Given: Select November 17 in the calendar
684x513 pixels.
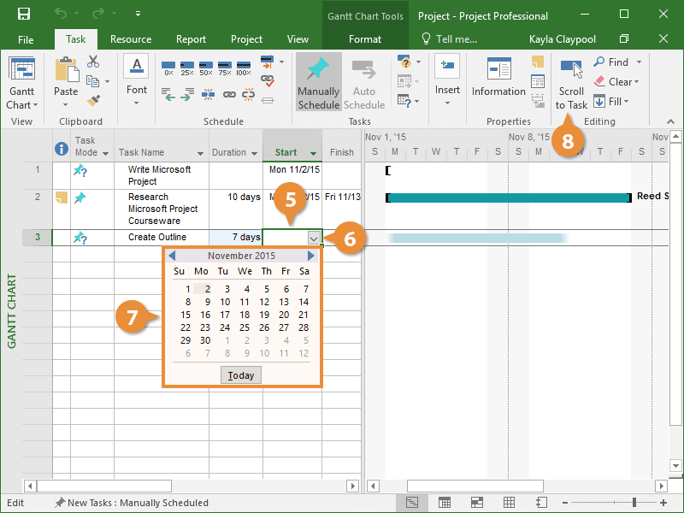Looking at the screenshot, I should click(224, 315).
